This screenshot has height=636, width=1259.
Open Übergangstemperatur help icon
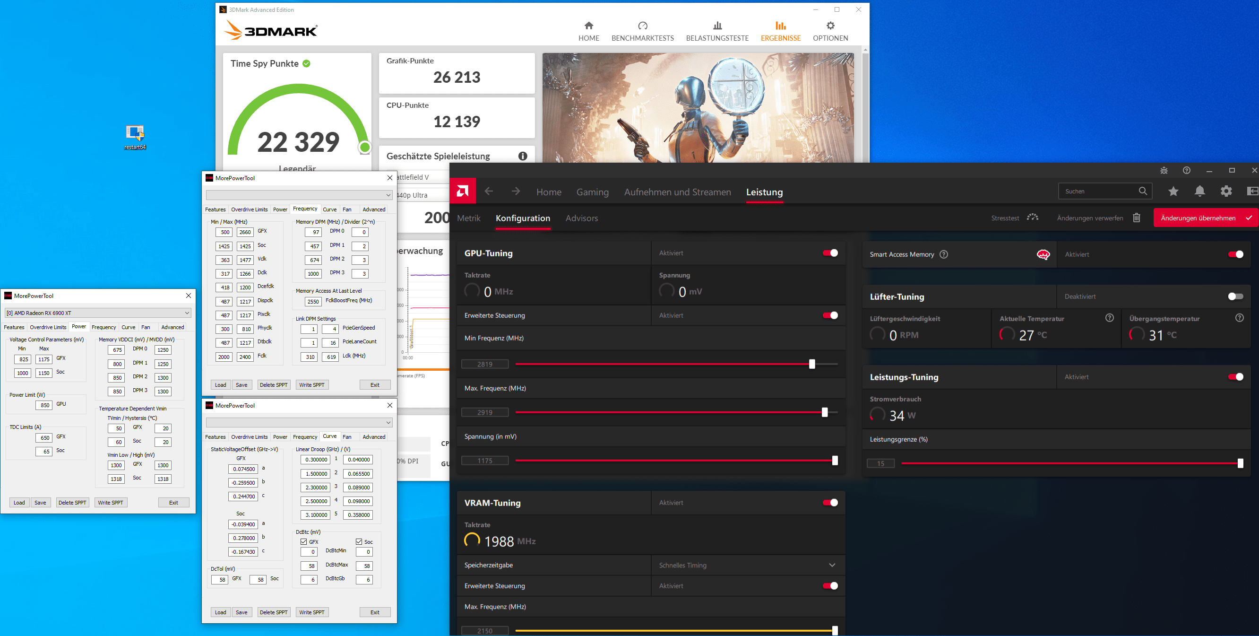pyautogui.click(x=1239, y=318)
